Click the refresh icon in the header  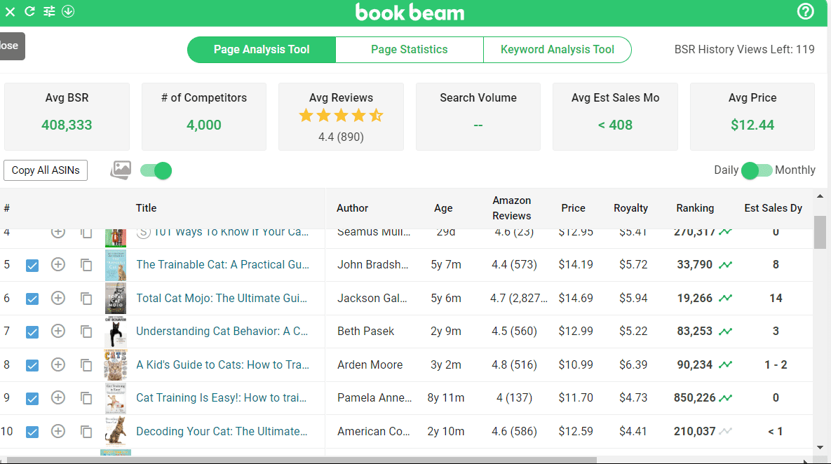pyautogui.click(x=29, y=11)
